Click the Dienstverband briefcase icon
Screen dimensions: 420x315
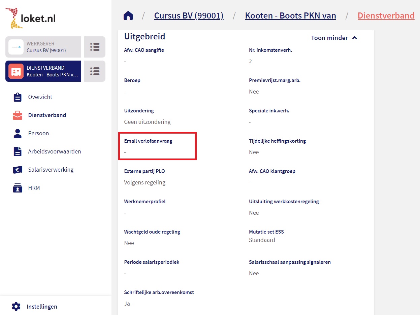pyautogui.click(x=17, y=115)
